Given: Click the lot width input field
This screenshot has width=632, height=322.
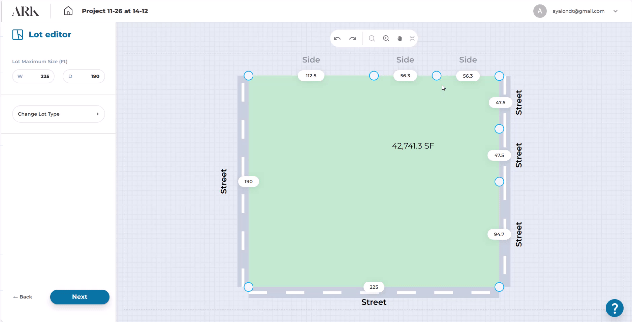Looking at the screenshot, I should tap(33, 76).
